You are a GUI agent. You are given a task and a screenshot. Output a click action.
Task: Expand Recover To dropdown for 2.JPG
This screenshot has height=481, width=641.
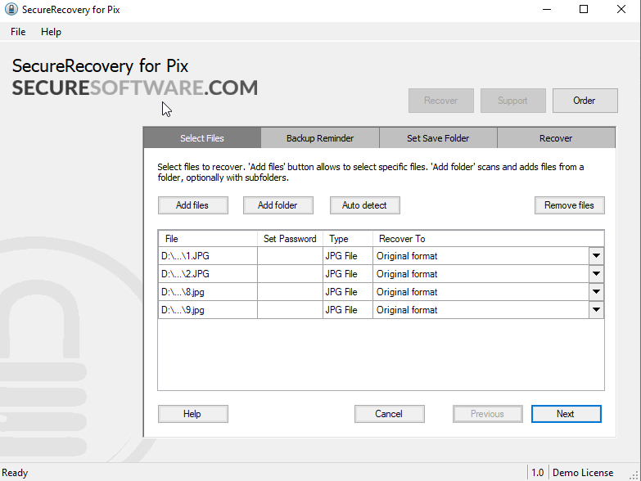click(596, 274)
